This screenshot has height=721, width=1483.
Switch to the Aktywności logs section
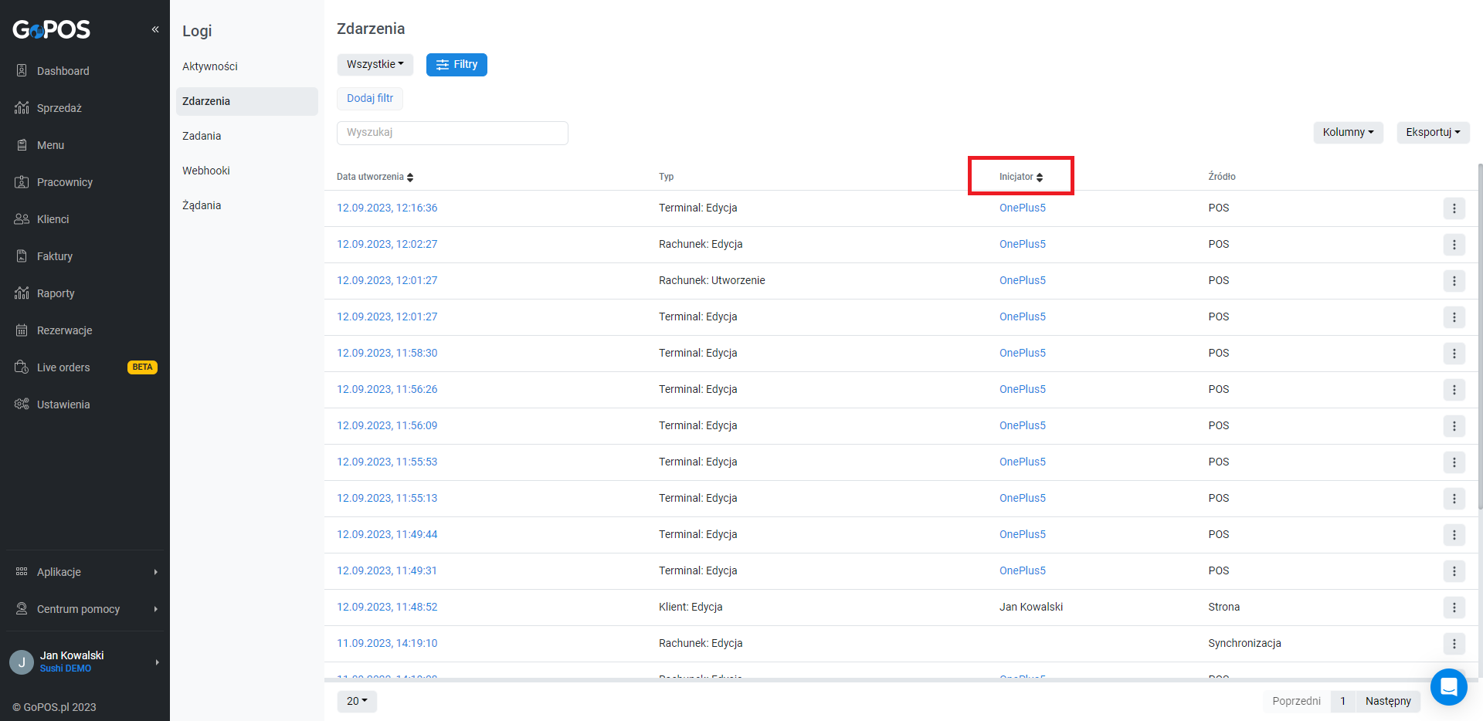pos(210,66)
